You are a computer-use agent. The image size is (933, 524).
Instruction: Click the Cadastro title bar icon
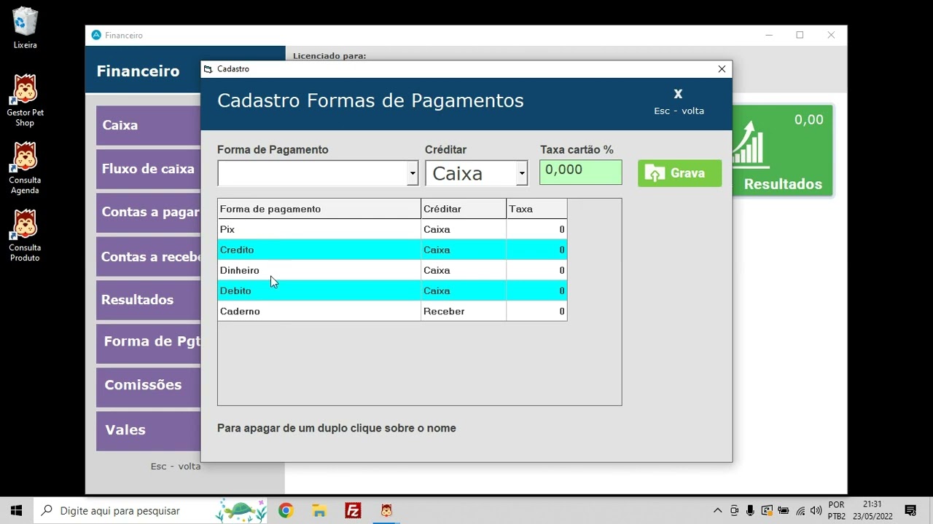(208, 69)
